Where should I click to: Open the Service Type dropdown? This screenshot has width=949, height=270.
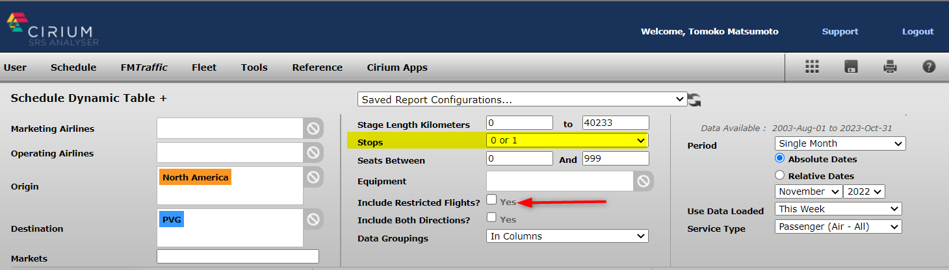click(838, 227)
